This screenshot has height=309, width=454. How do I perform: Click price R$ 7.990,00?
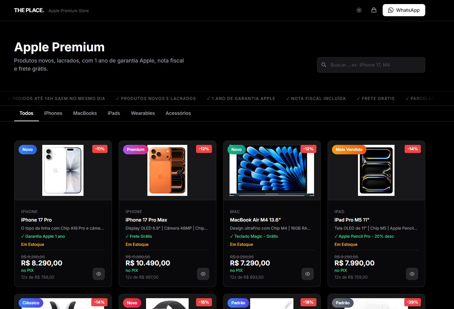(x=354, y=263)
